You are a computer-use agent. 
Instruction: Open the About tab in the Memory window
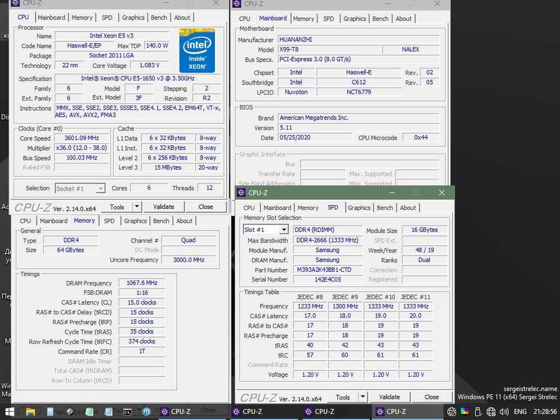tap(184, 221)
